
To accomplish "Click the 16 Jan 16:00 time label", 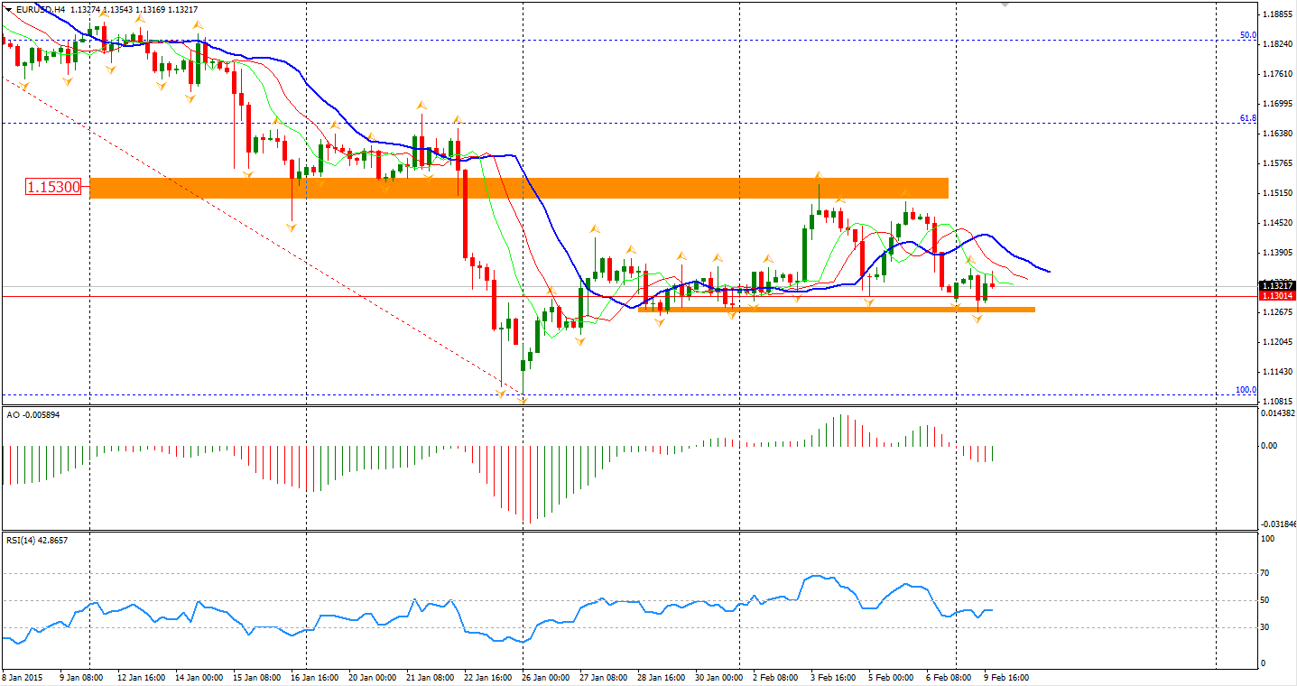I will click(314, 676).
